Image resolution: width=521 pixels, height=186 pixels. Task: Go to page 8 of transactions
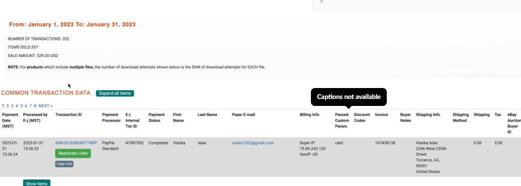35,106
